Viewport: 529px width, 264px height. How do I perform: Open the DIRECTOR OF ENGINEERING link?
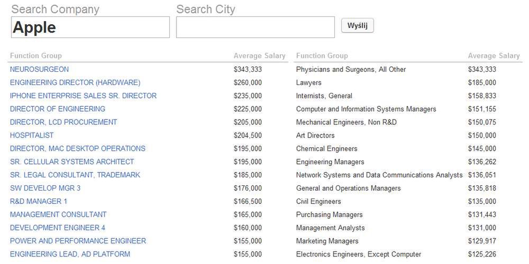point(58,109)
